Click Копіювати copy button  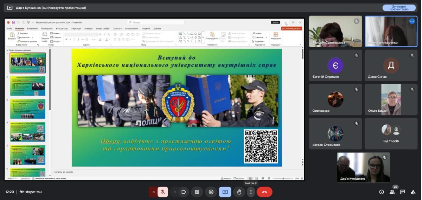coord(24,37)
